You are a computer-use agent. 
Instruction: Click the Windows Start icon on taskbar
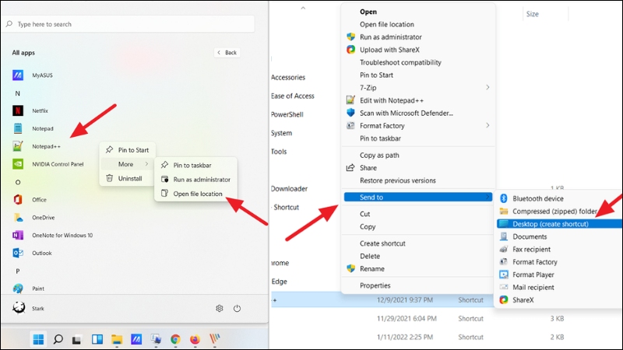[38, 339]
